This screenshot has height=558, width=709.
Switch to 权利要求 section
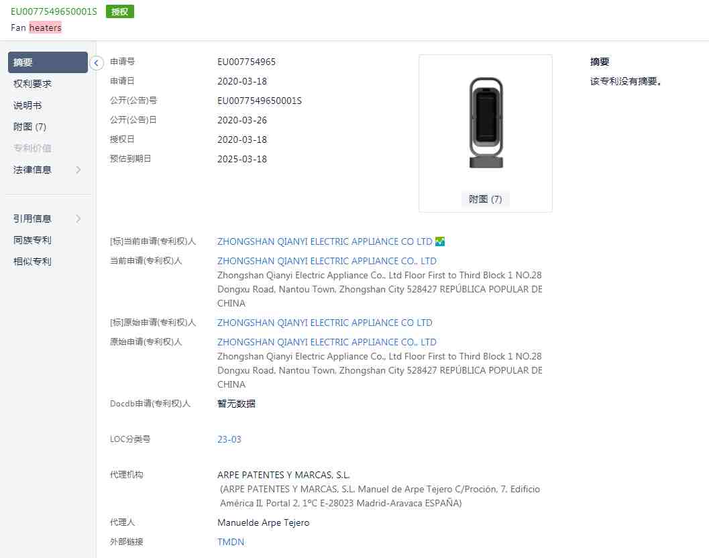[33, 84]
